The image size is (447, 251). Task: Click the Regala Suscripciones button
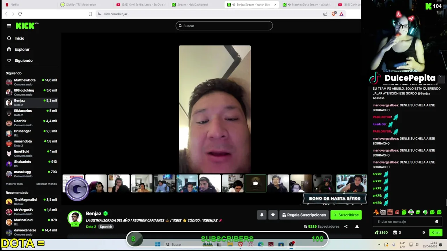[x=304, y=215]
